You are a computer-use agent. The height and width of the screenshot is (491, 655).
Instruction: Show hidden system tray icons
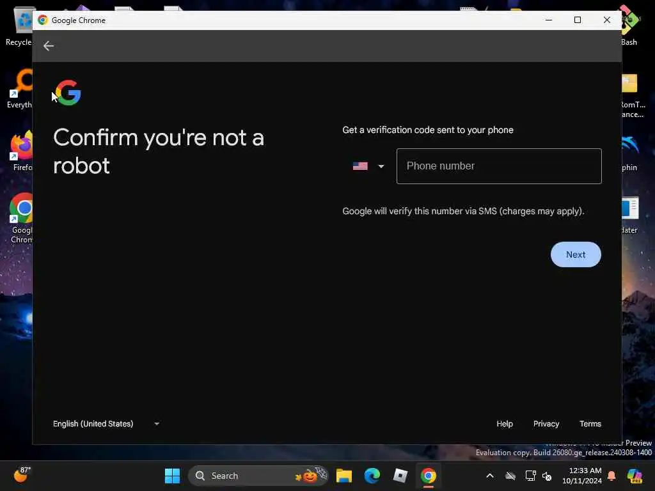[x=489, y=476]
